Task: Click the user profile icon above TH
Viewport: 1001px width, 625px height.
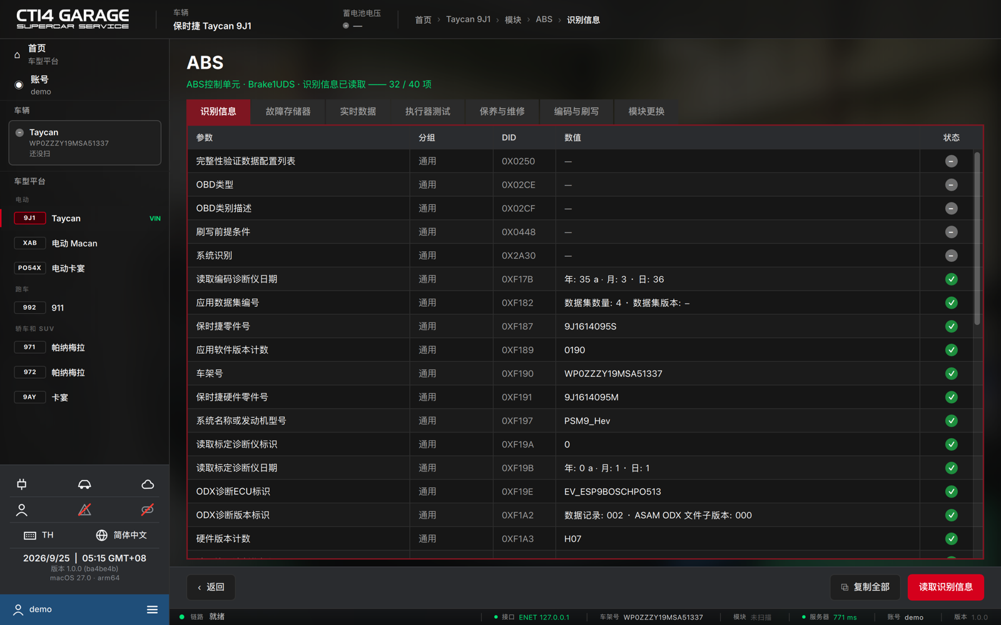Action: [22, 510]
